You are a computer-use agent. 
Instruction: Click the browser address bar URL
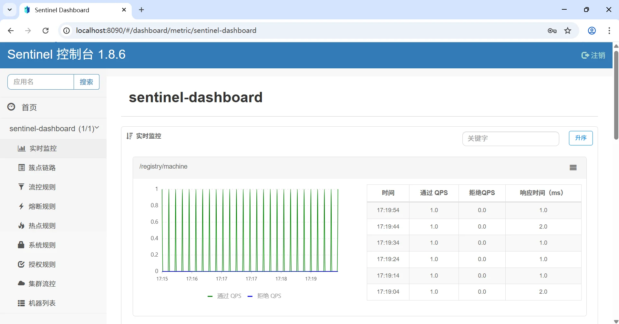(166, 31)
